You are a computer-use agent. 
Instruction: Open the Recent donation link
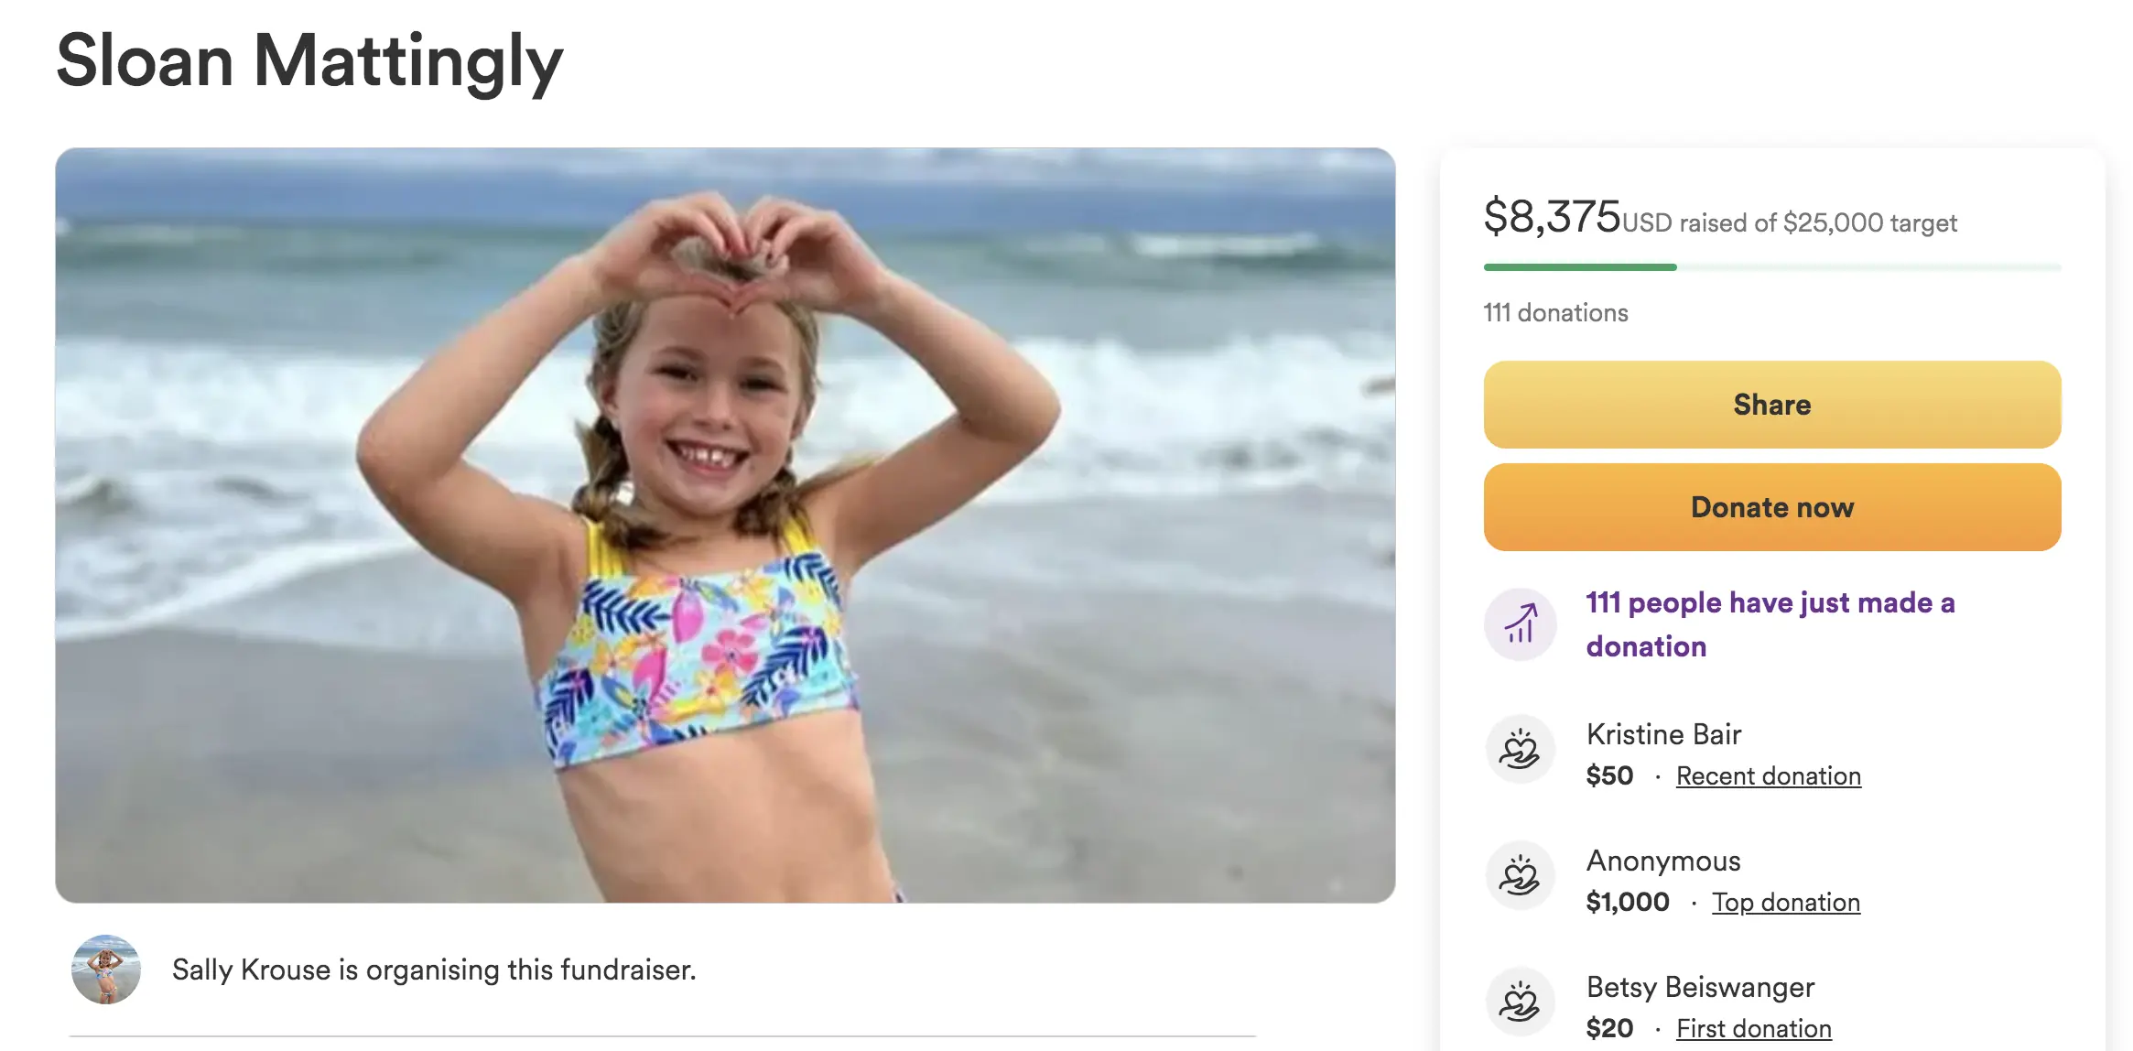point(1768,776)
